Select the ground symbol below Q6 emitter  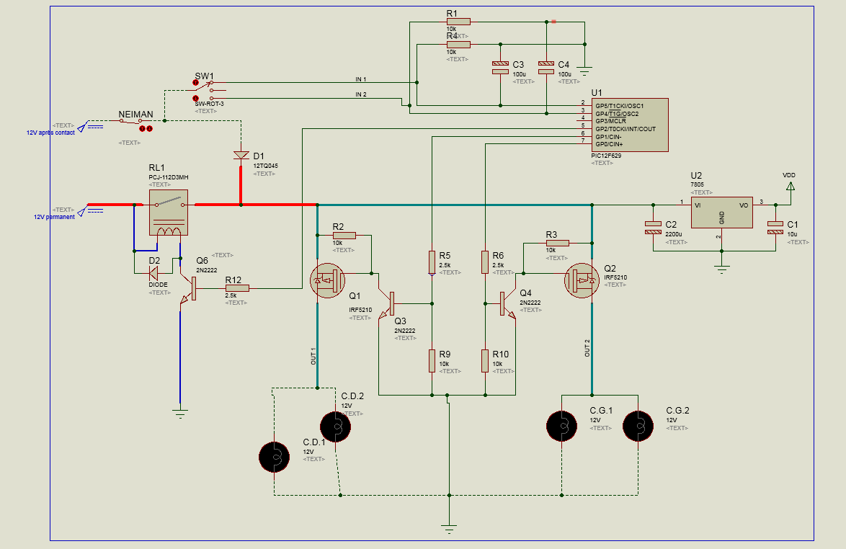180,414
